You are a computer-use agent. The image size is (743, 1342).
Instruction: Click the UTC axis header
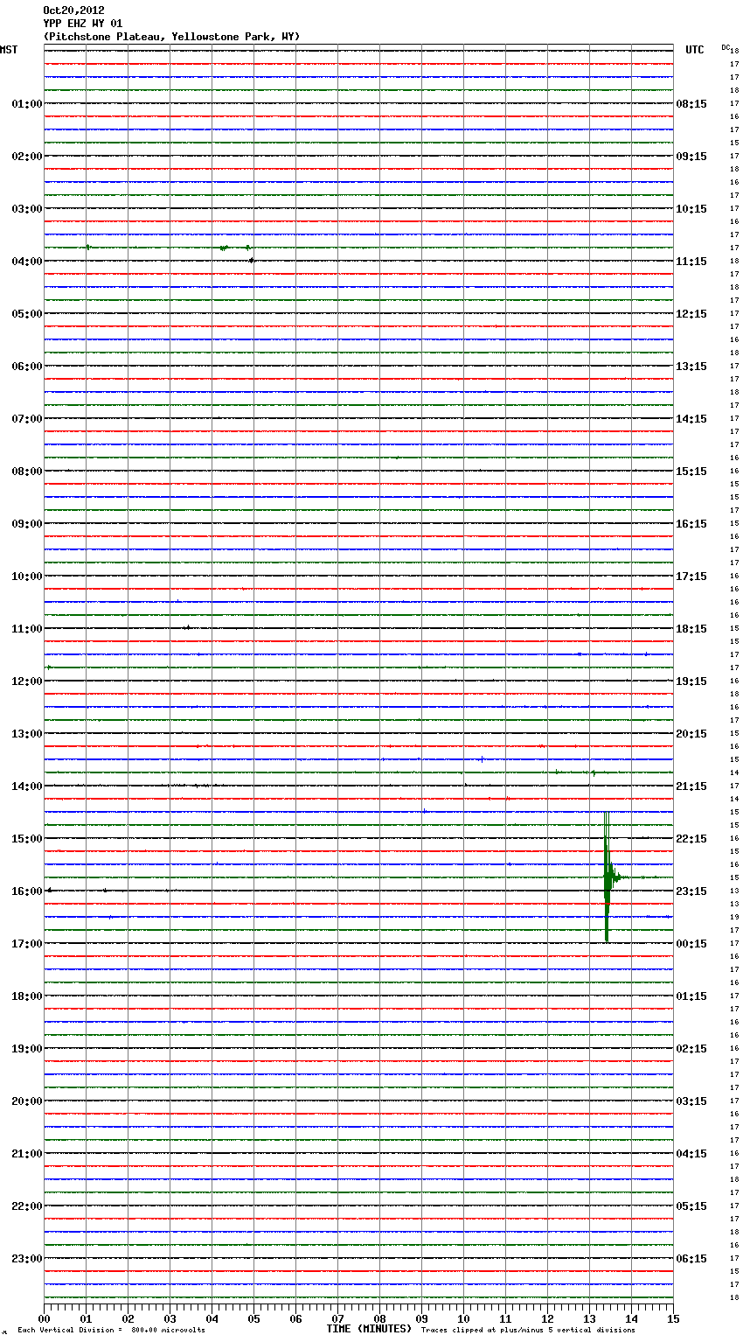click(695, 50)
